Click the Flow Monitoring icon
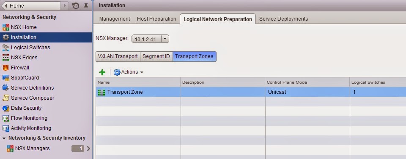Image resolution: width=406 pixels, height=159 pixels. coord(5,118)
